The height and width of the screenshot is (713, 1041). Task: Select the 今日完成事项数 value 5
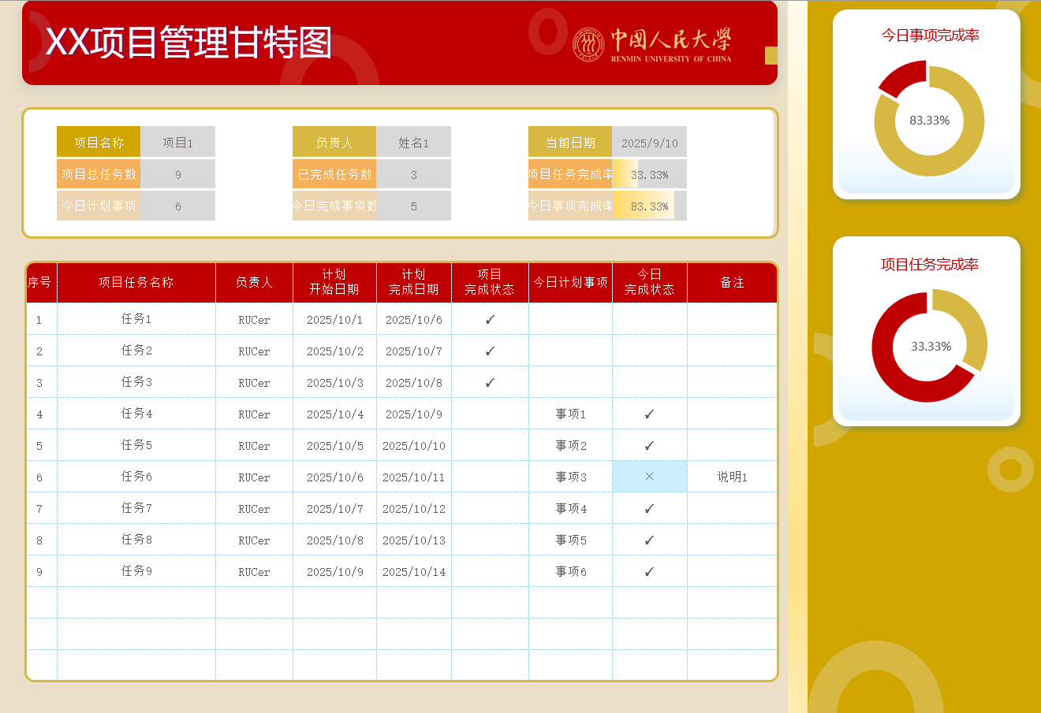pyautogui.click(x=413, y=206)
